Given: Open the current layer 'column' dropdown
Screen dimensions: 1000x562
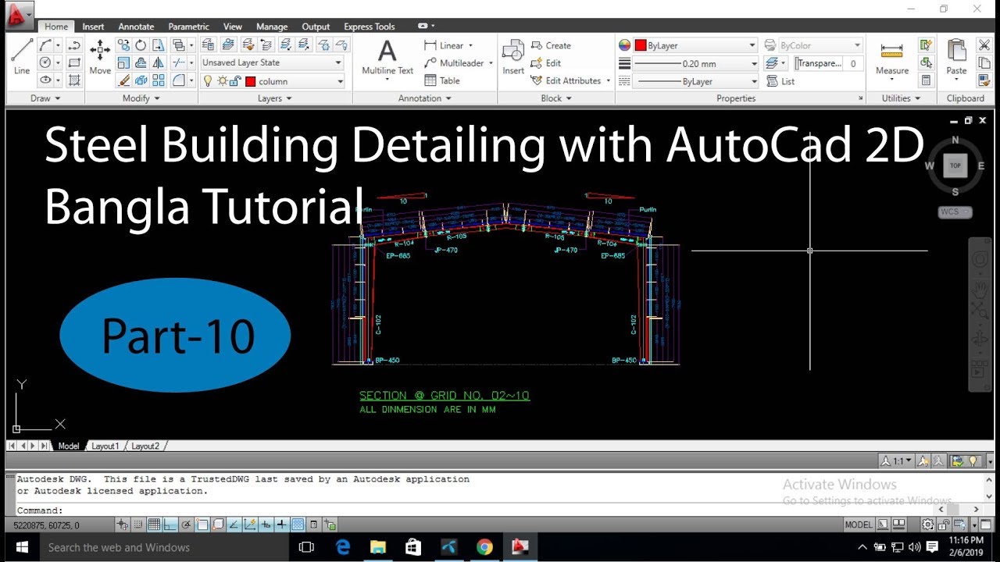Looking at the screenshot, I should (272, 81).
